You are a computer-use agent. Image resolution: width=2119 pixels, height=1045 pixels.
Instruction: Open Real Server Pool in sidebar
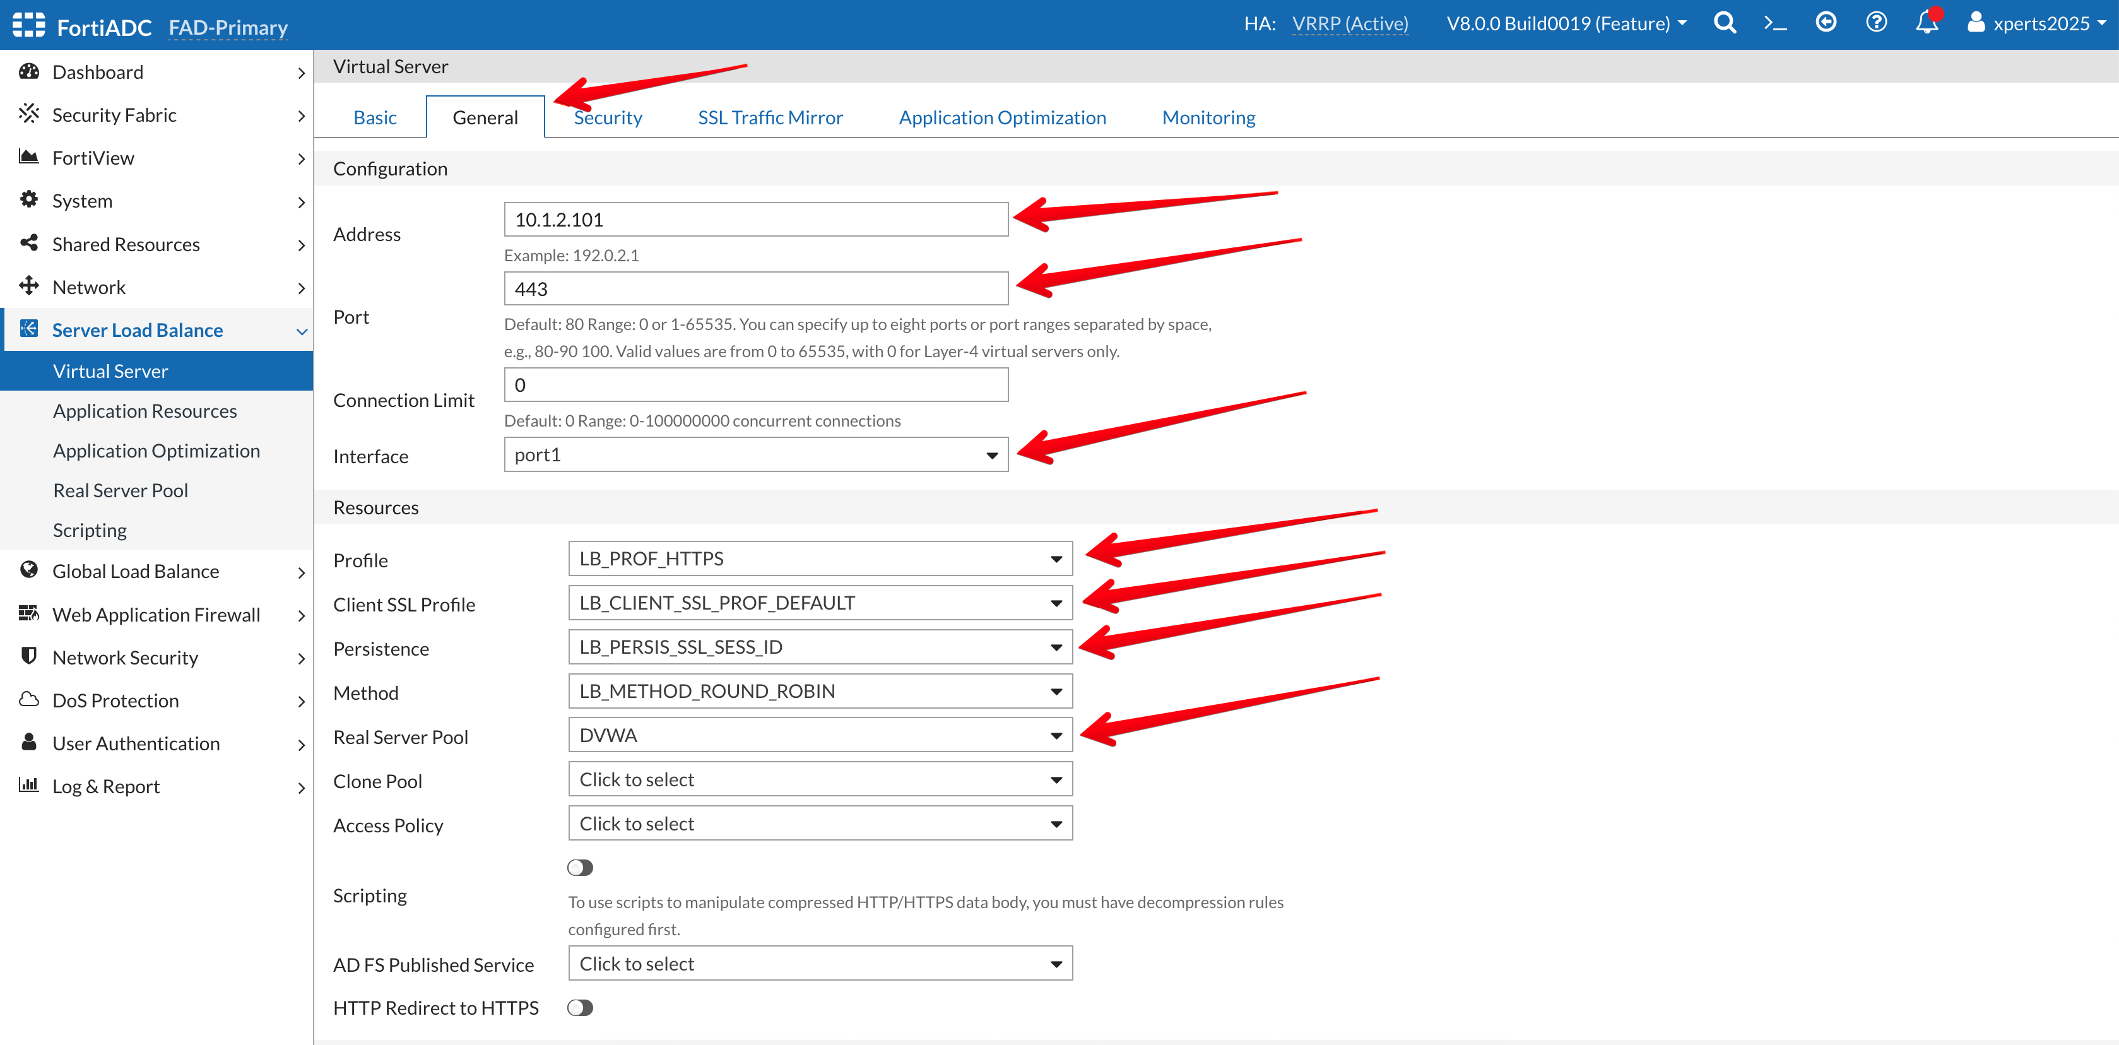click(x=120, y=490)
